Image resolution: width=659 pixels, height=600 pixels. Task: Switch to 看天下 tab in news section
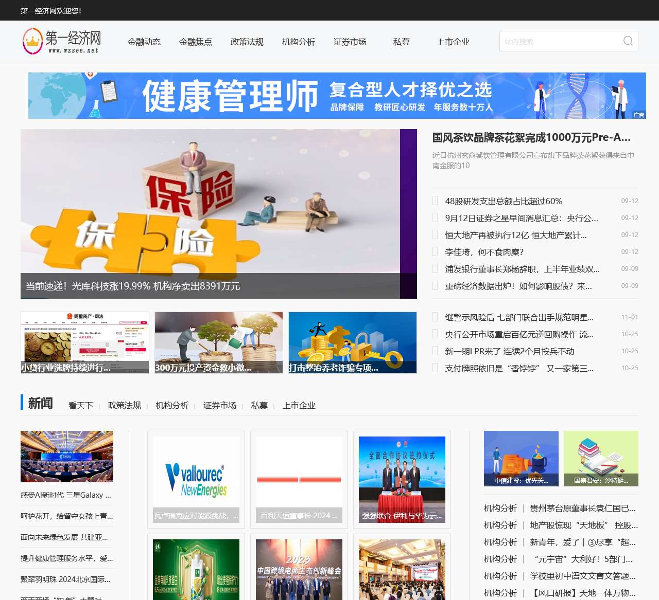(x=81, y=406)
